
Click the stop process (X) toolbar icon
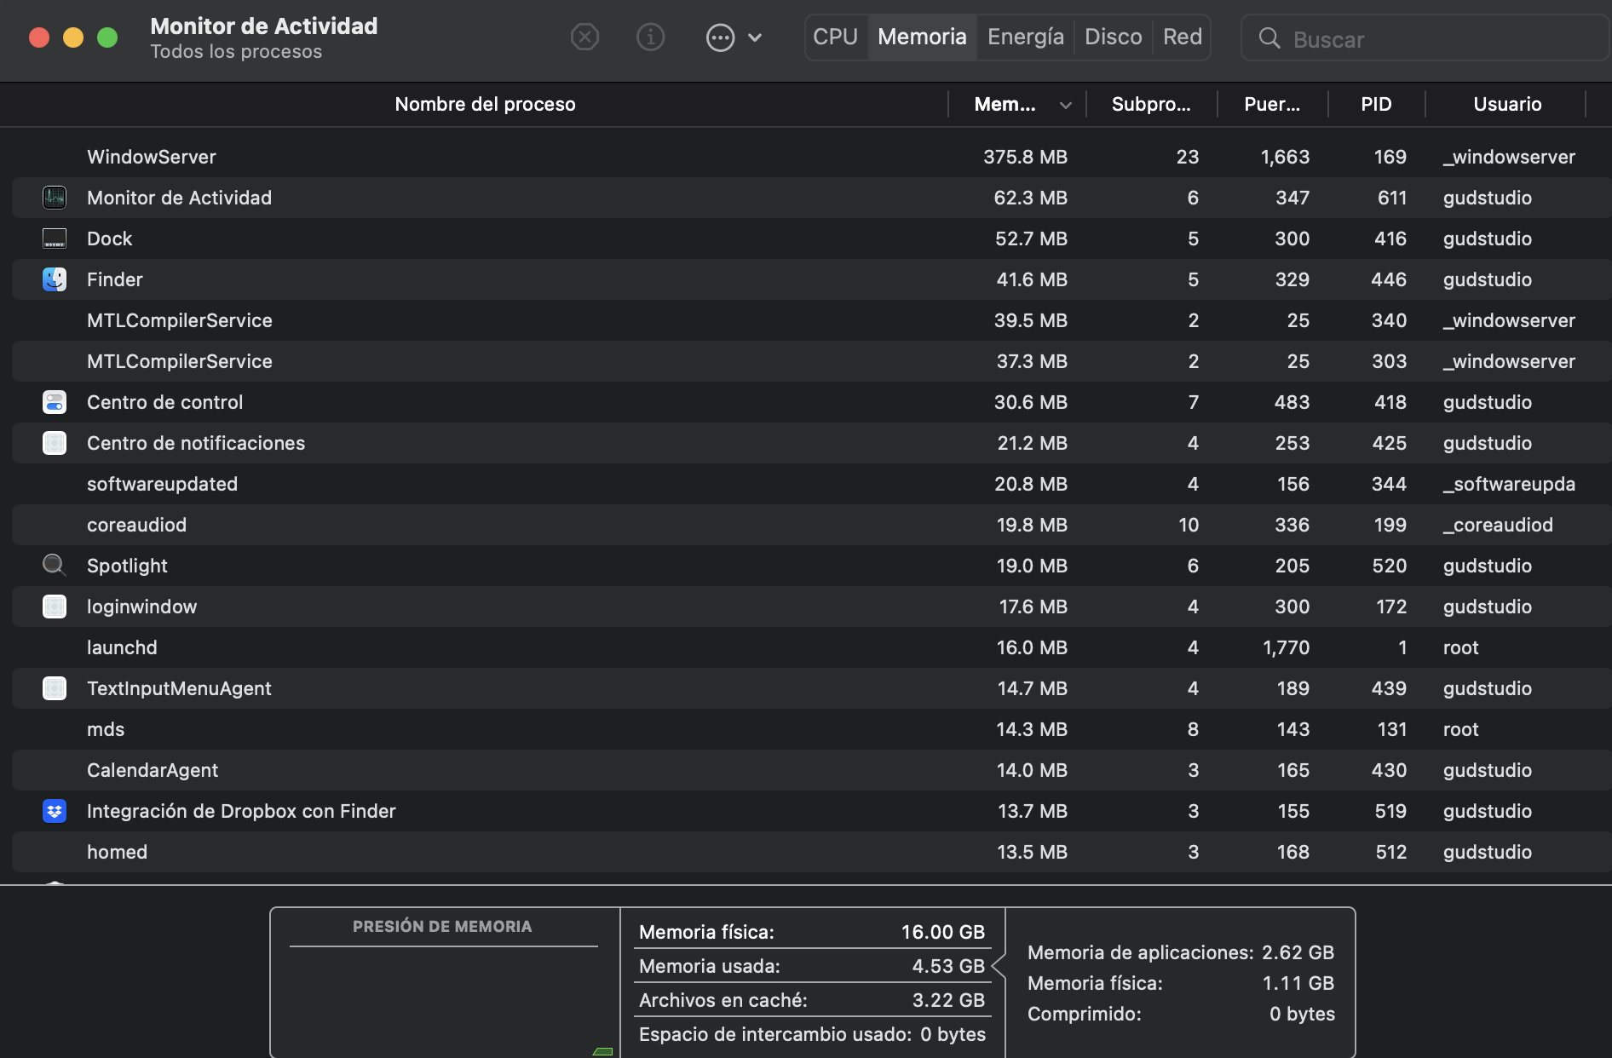pos(584,37)
